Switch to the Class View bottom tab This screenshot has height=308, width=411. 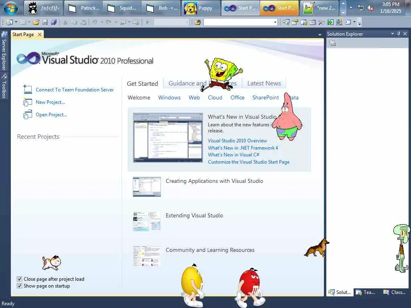pos(395,292)
